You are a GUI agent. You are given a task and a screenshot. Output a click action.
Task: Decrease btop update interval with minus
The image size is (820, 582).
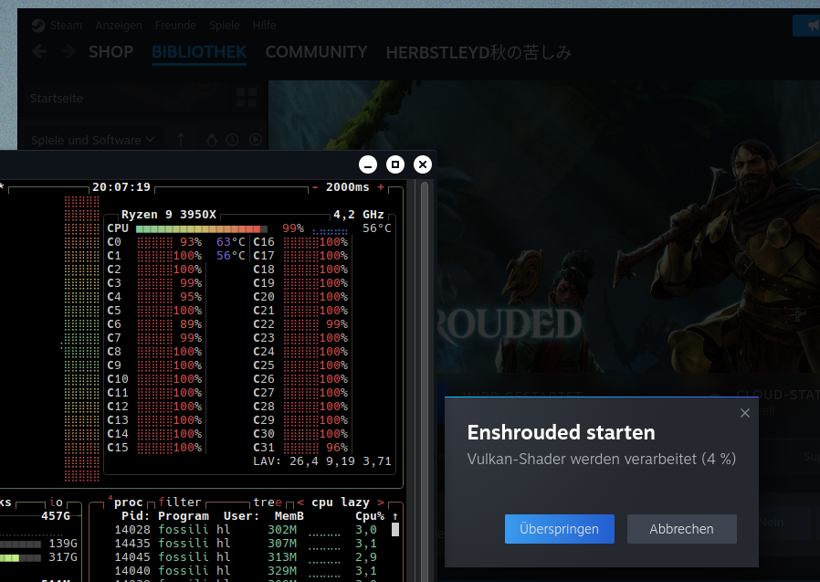coord(315,187)
